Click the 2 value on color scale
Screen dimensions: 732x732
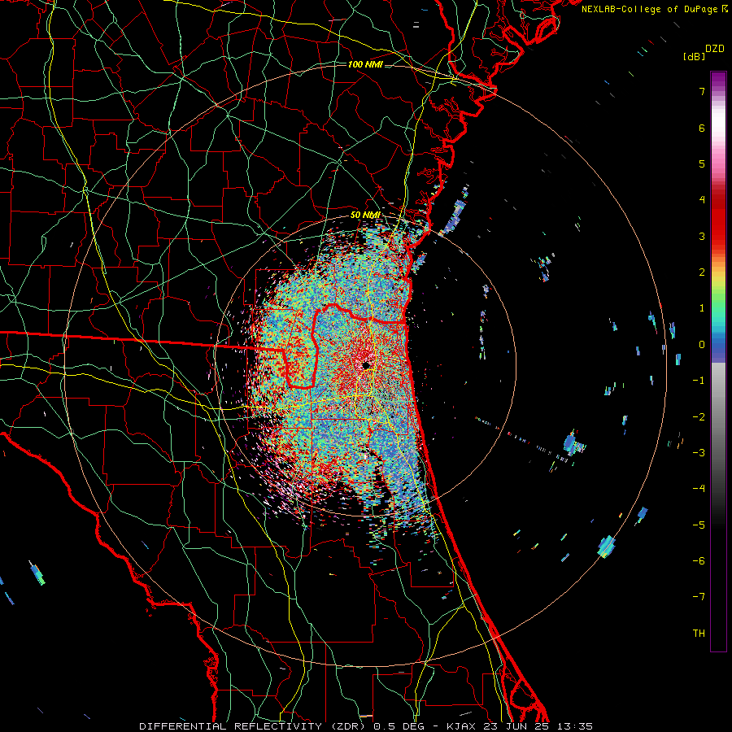pyautogui.click(x=702, y=272)
